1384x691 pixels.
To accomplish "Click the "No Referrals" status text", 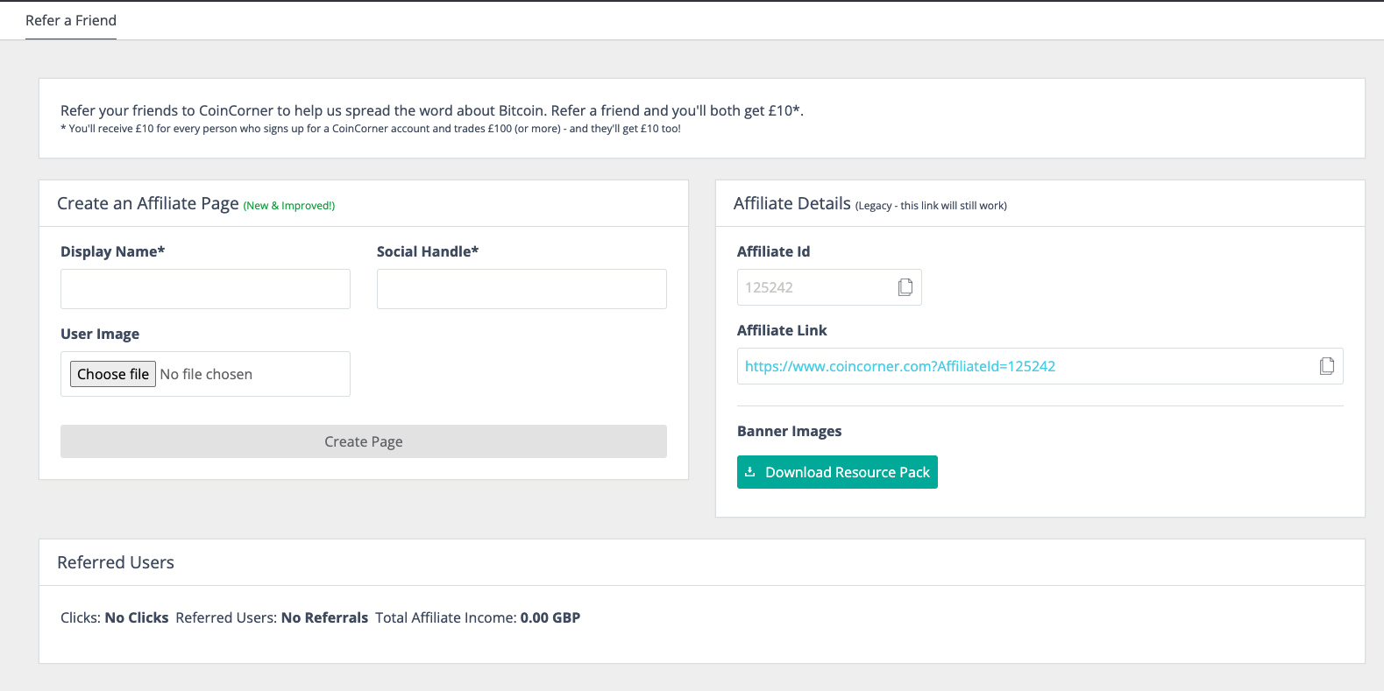I will click(x=324, y=617).
